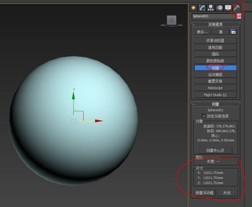Click the configure button sets icon
The width and height of the screenshot is (252, 207).
pyautogui.click(x=234, y=32)
